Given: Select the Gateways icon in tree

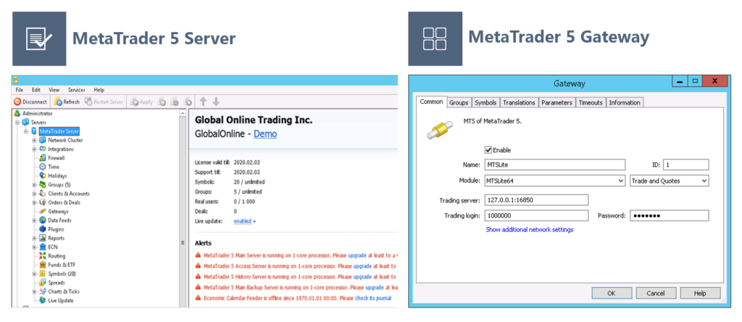Looking at the screenshot, I should click(x=43, y=211).
